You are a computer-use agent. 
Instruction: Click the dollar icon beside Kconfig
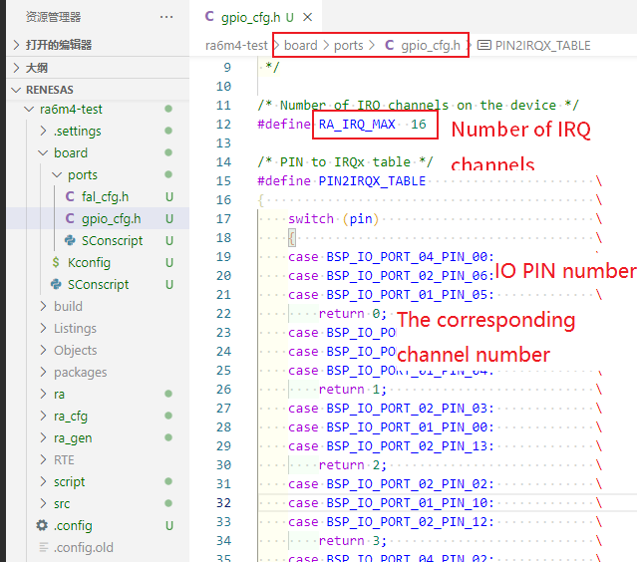(x=56, y=262)
